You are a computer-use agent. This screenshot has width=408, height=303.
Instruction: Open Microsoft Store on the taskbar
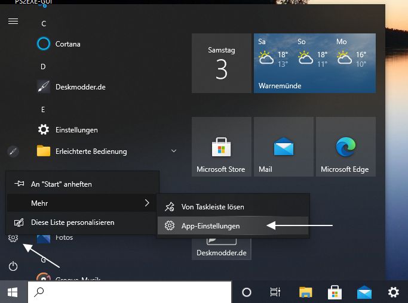tap(335, 292)
